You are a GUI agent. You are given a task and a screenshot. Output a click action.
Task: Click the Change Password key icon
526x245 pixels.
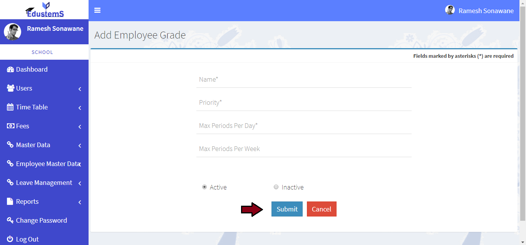pos(10,220)
